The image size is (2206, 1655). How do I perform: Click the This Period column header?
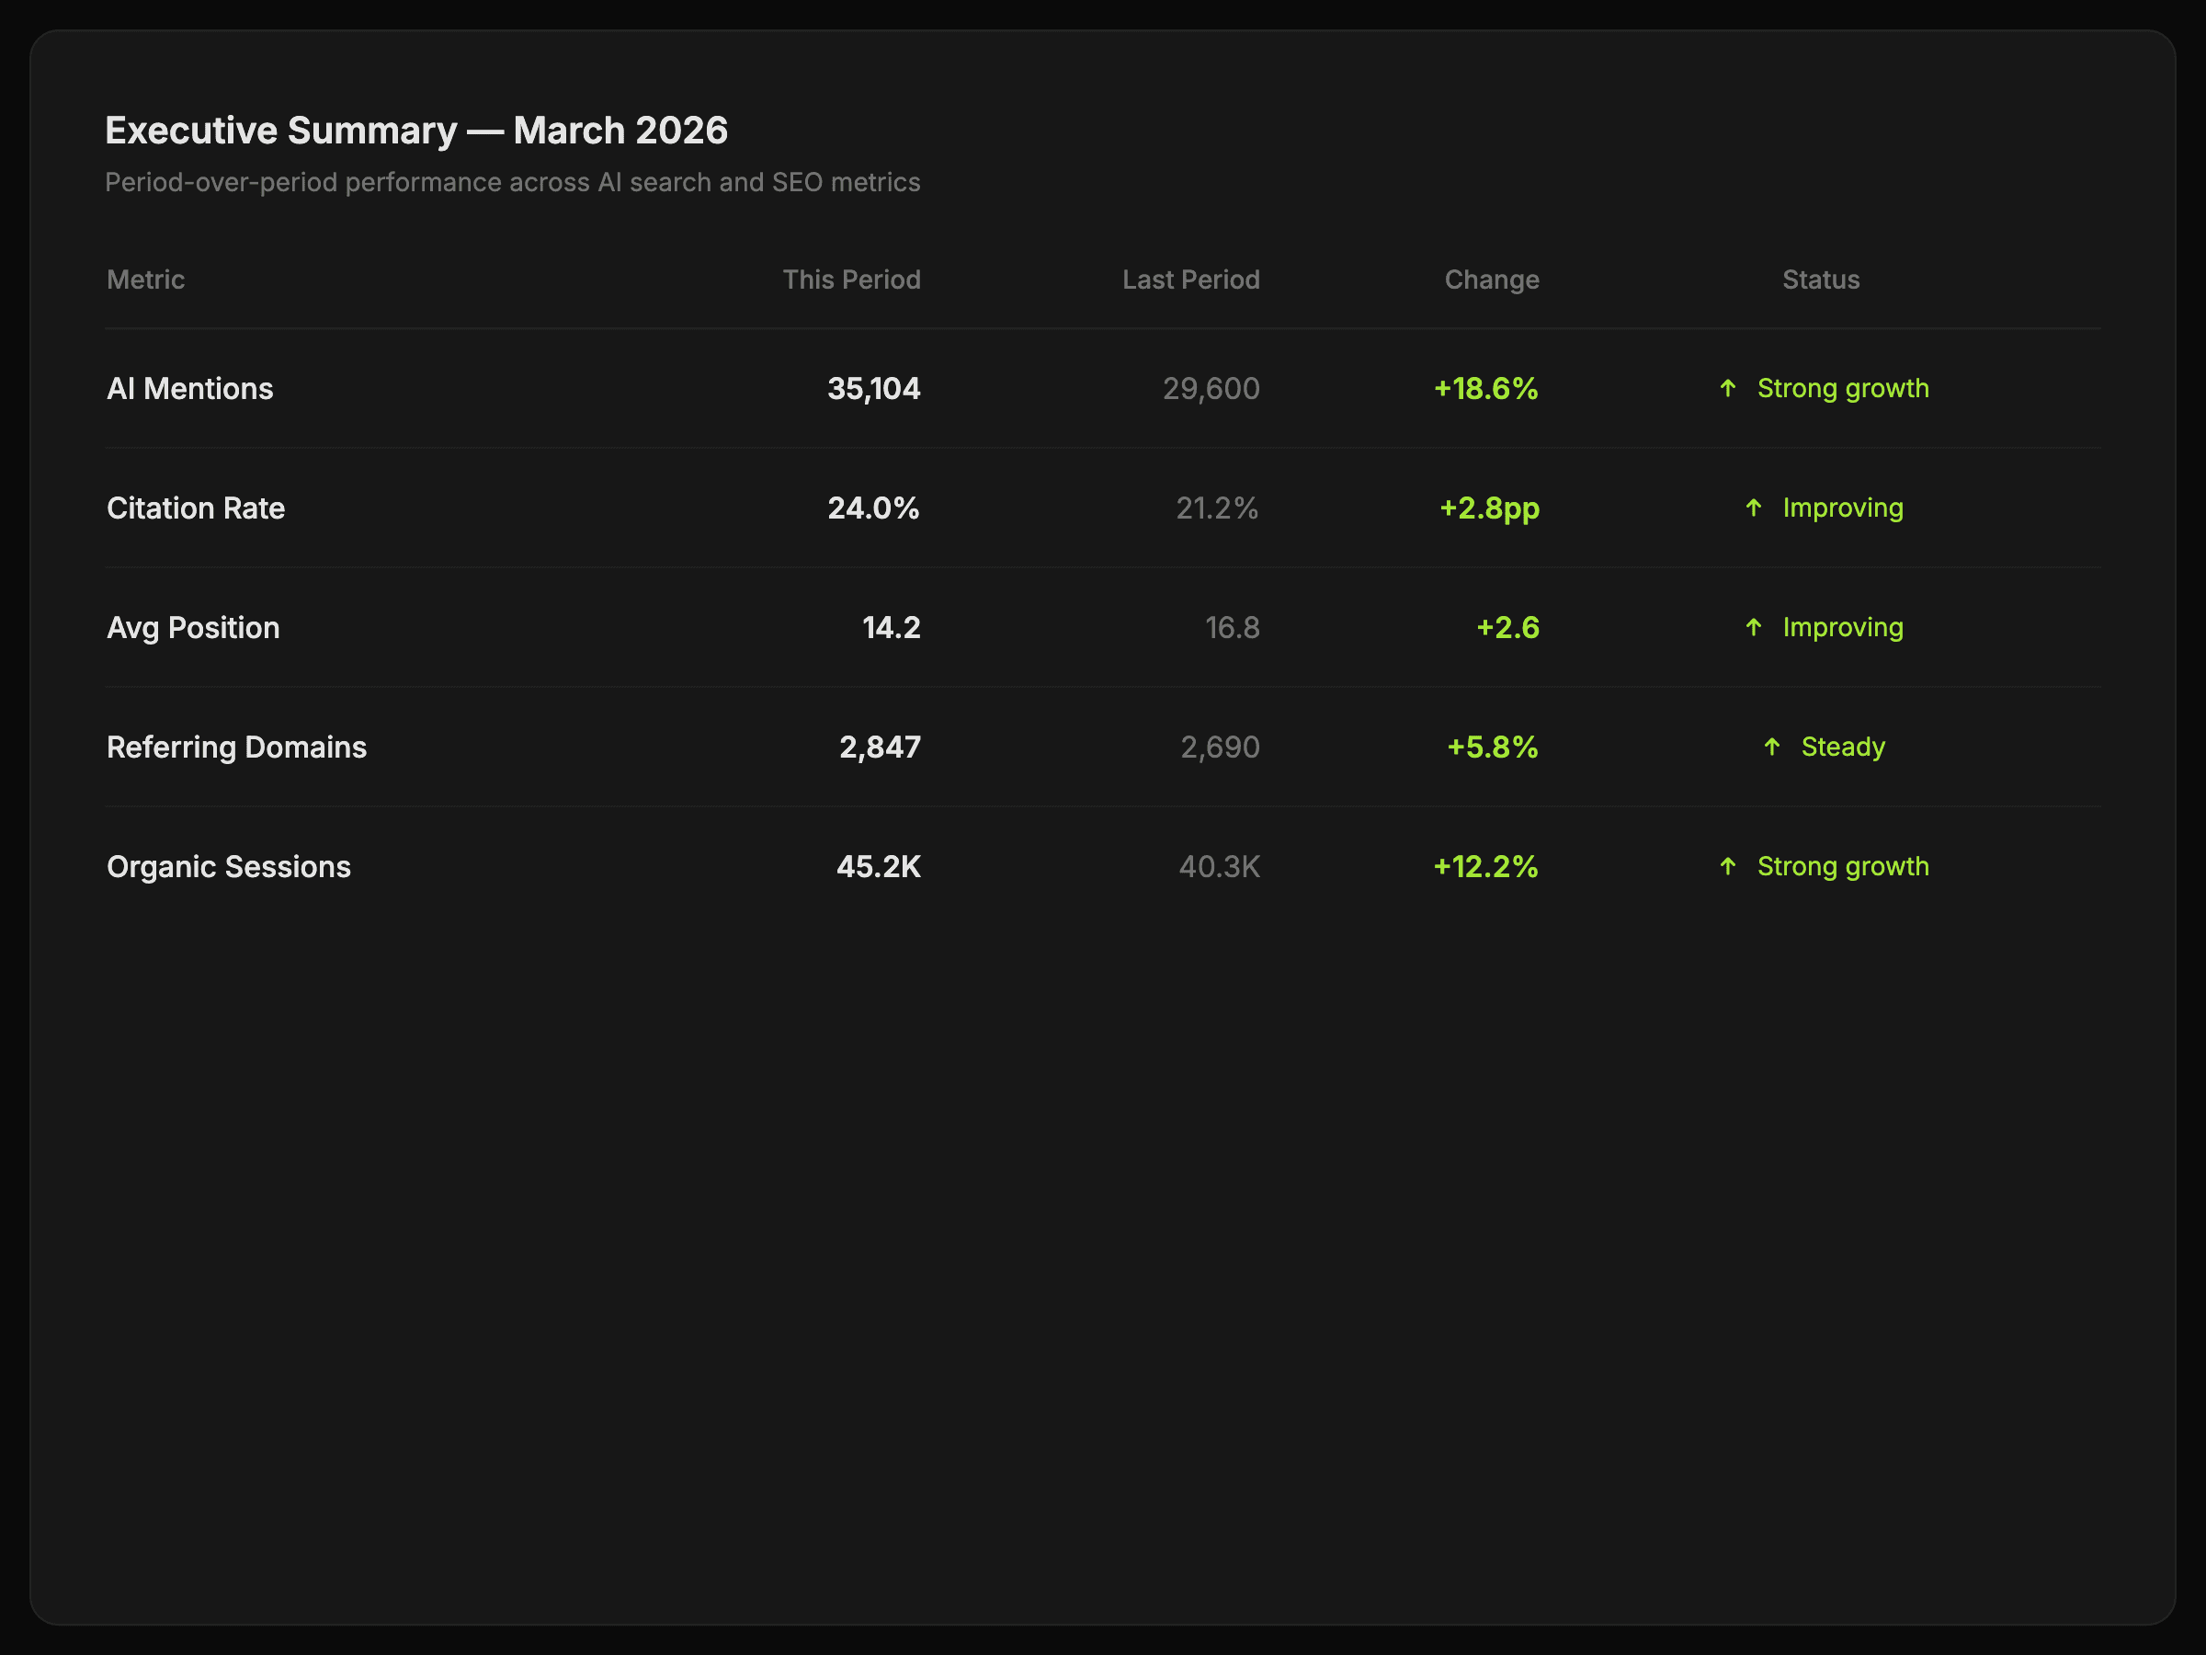850,280
